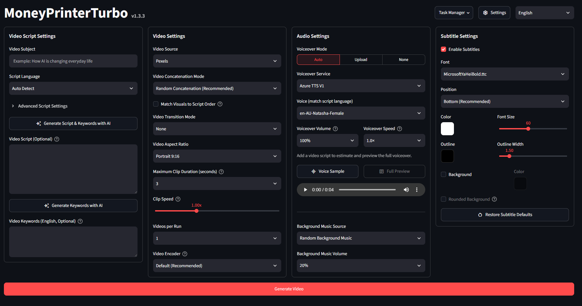Switch voiceover mode to Upload

(361, 60)
